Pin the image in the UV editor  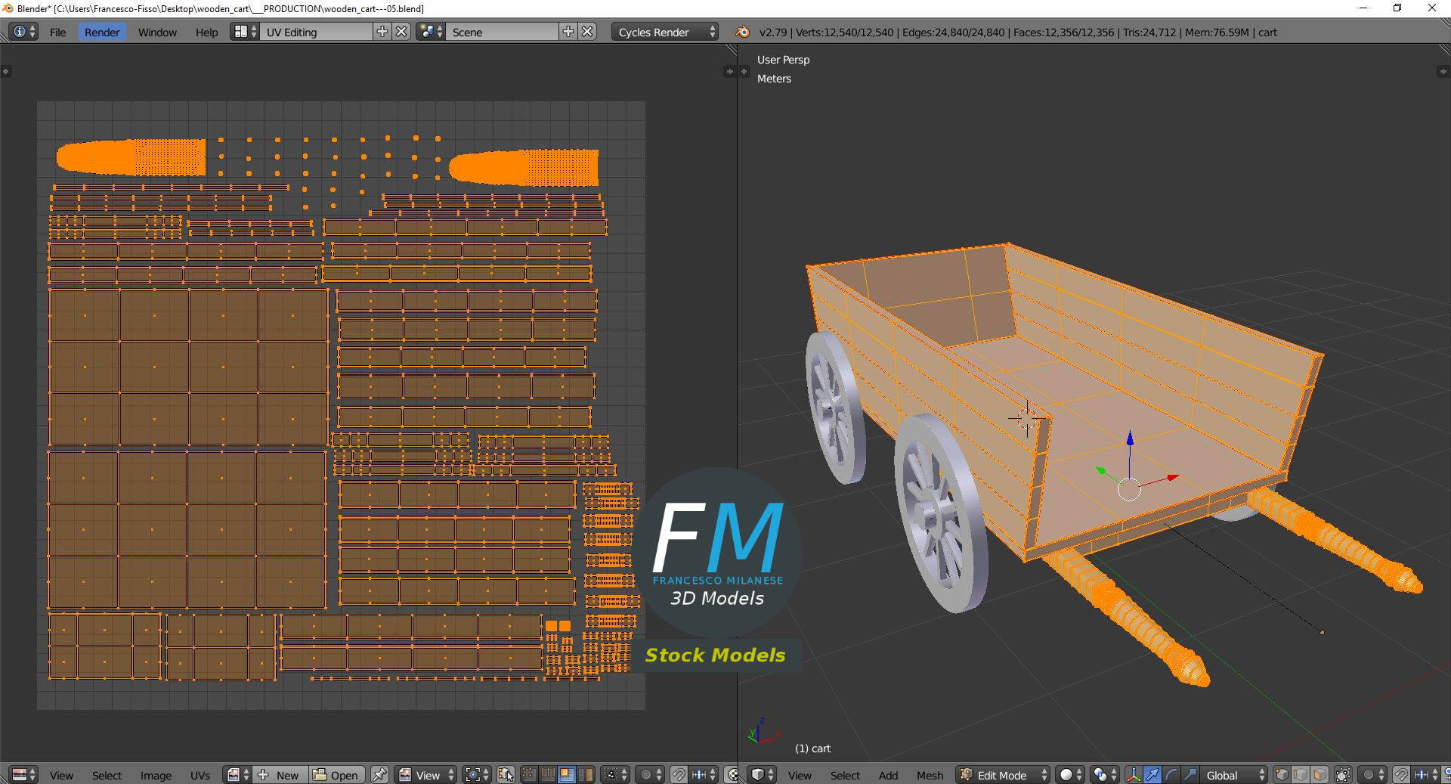(379, 775)
